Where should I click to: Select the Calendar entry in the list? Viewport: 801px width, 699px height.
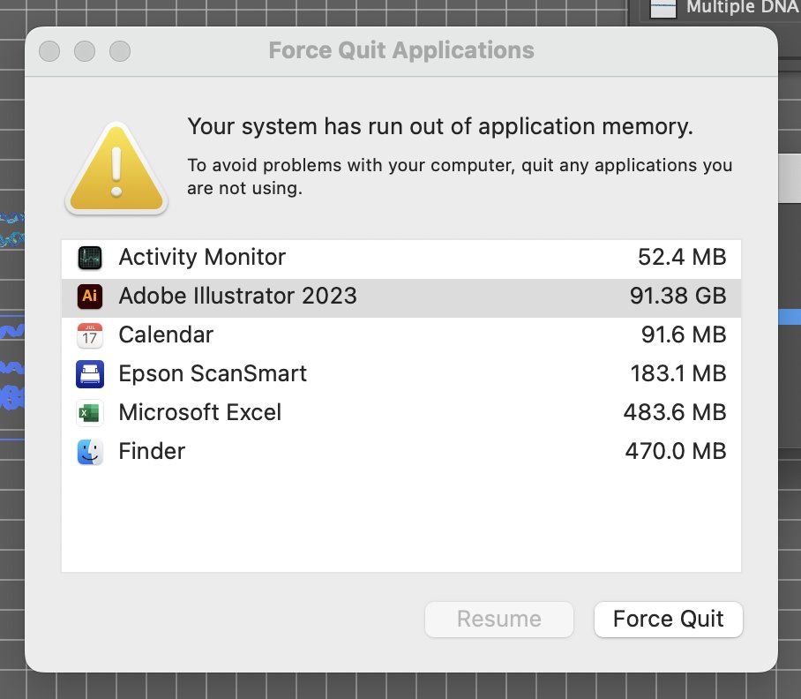click(401, 335)
